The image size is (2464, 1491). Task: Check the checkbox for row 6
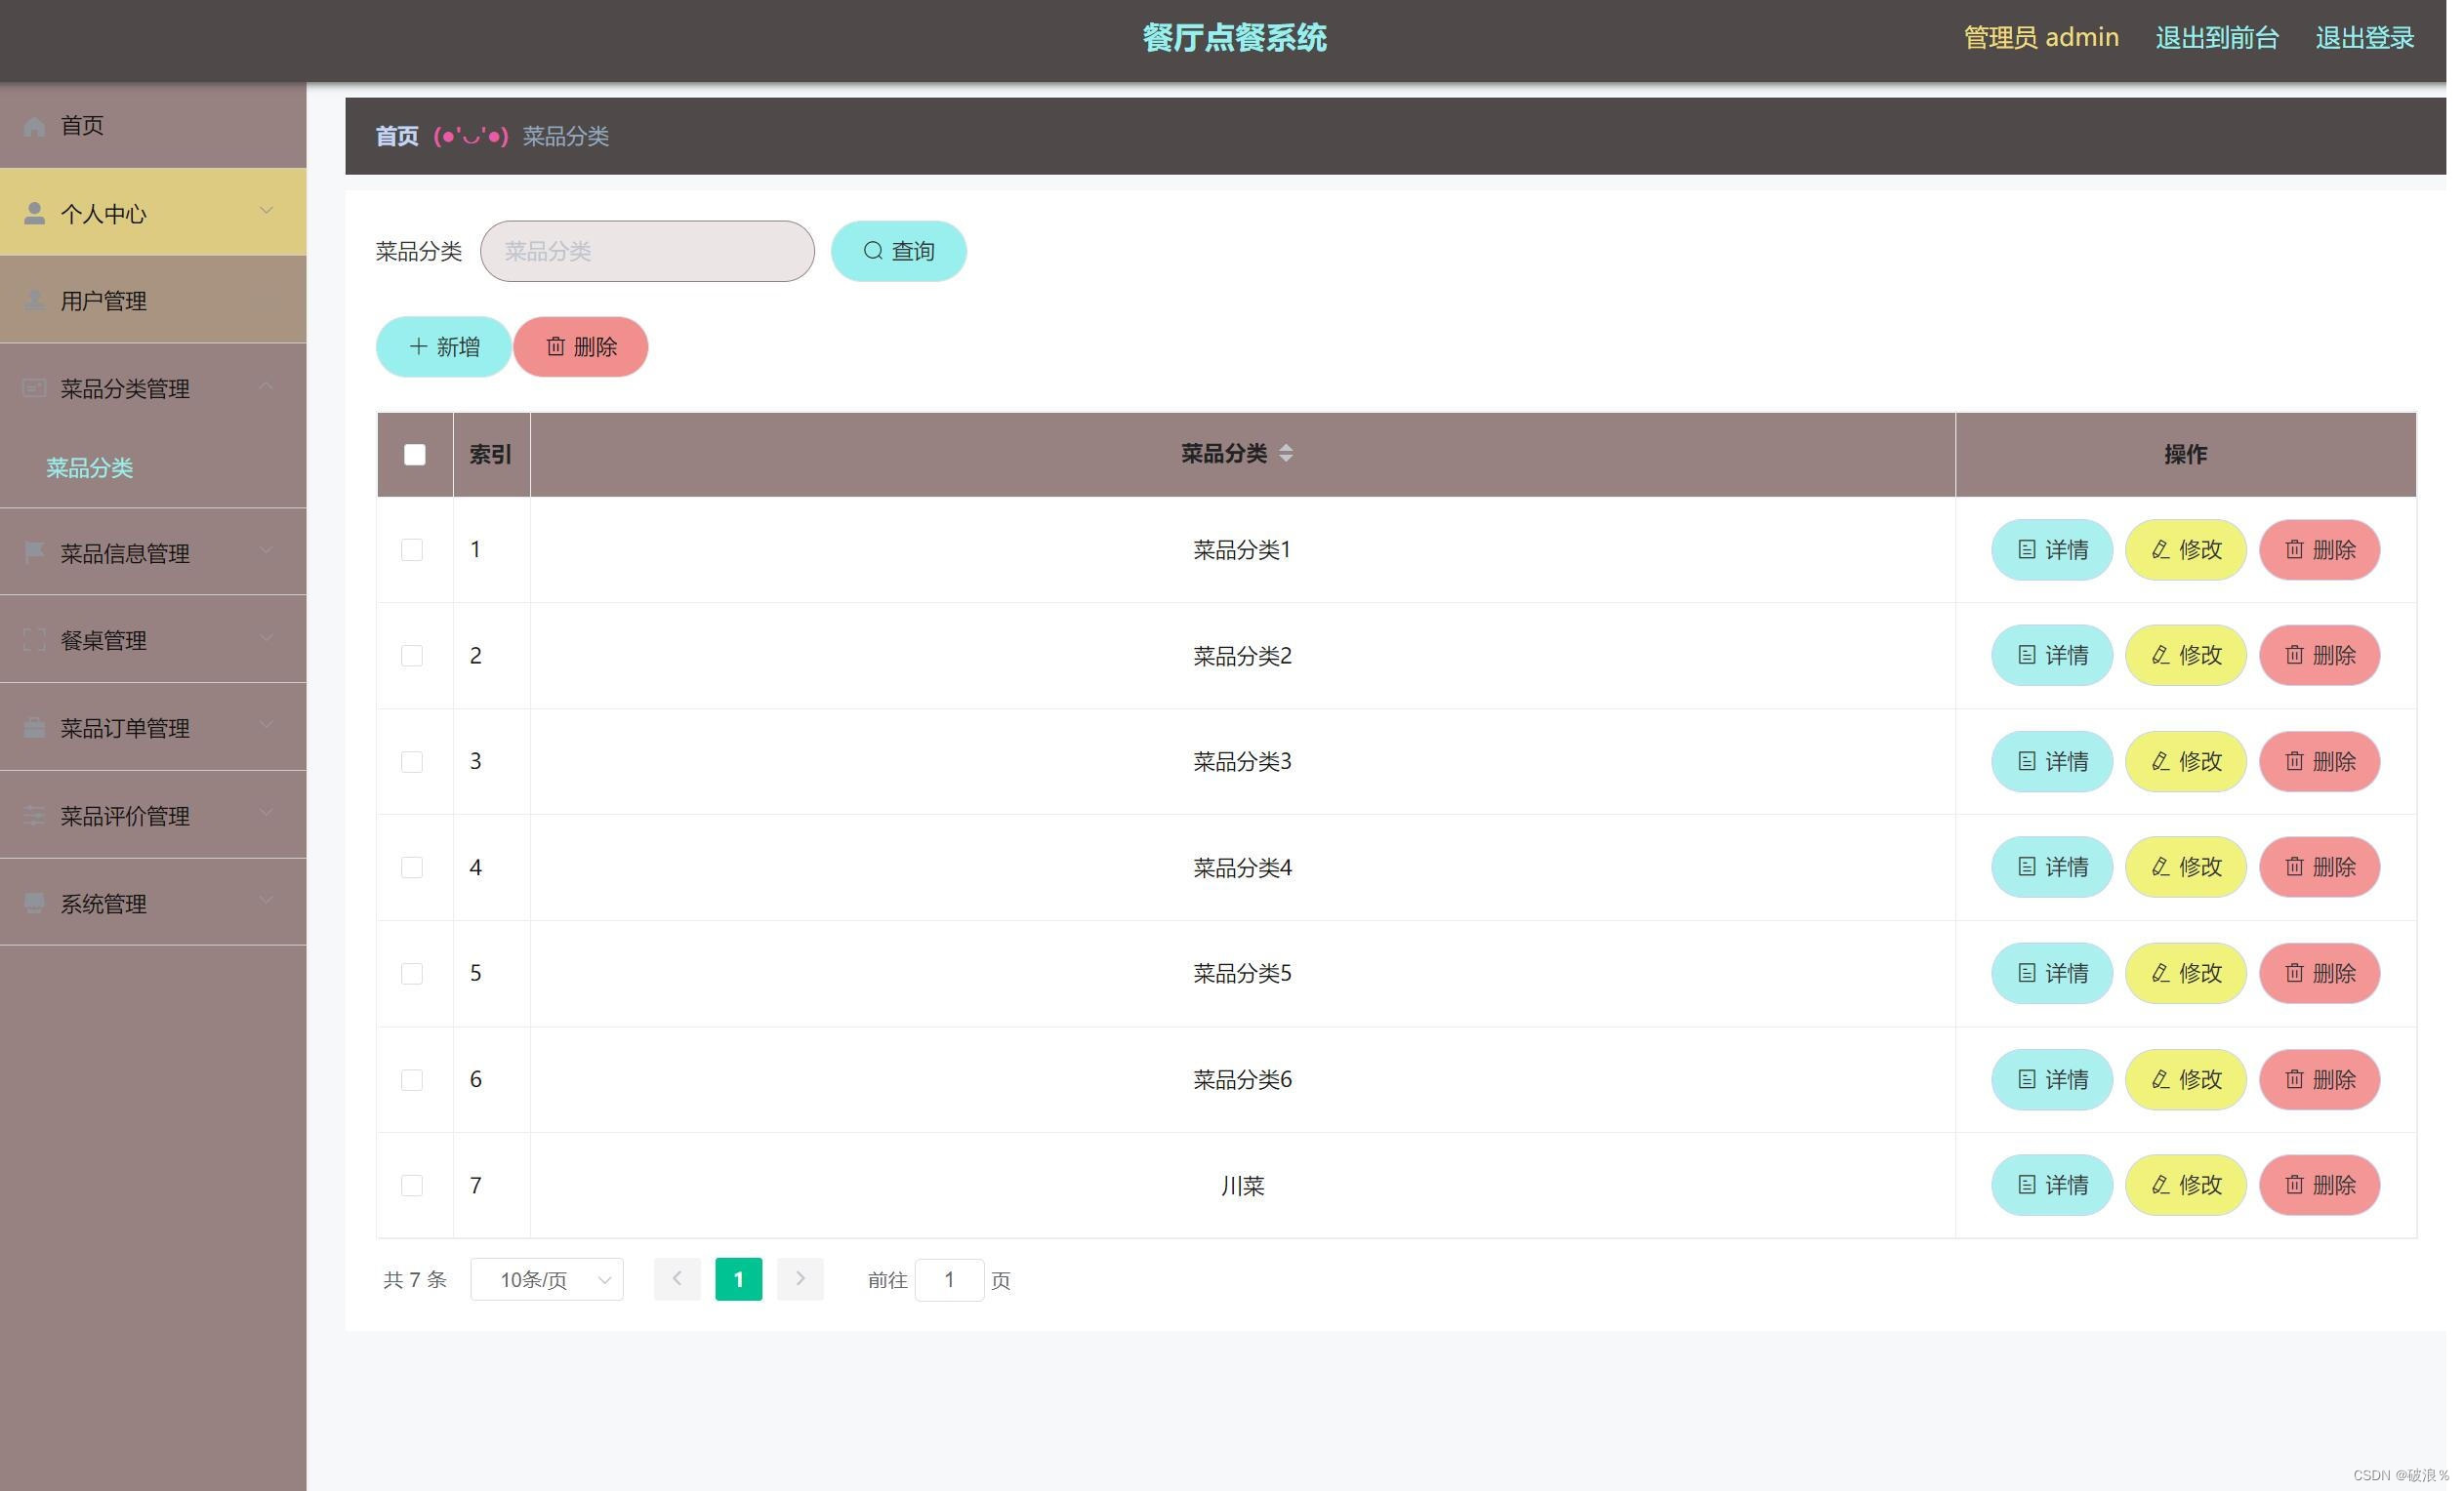pos(412,1080)
